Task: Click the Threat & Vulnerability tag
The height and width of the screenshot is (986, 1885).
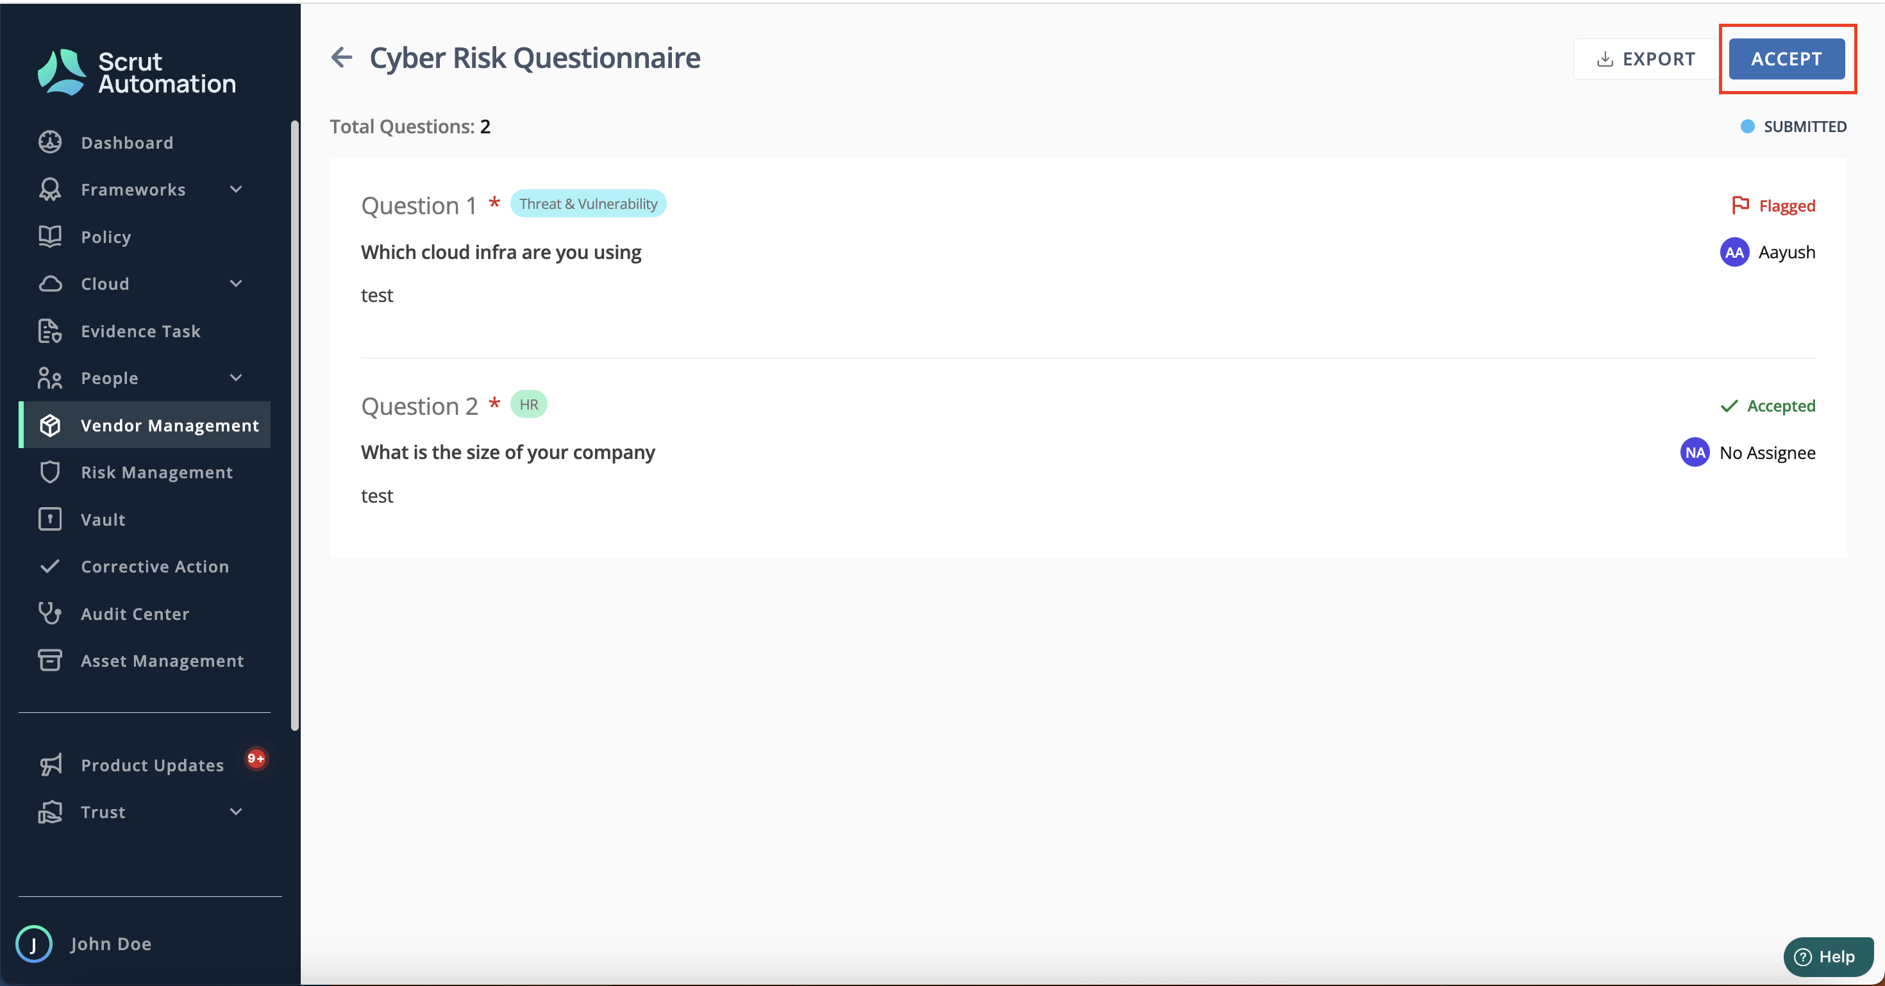Action: coord(589,203)
